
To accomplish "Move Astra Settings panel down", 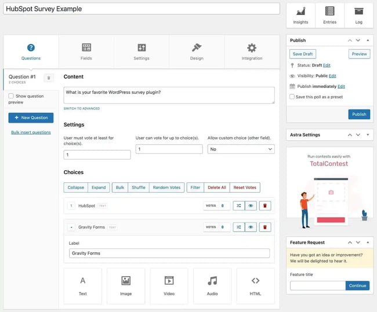I will click(x=358, y=135).
